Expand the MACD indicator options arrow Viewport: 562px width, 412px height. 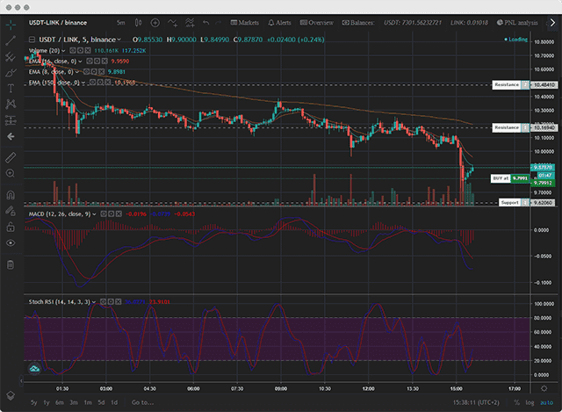pos(97,213)
